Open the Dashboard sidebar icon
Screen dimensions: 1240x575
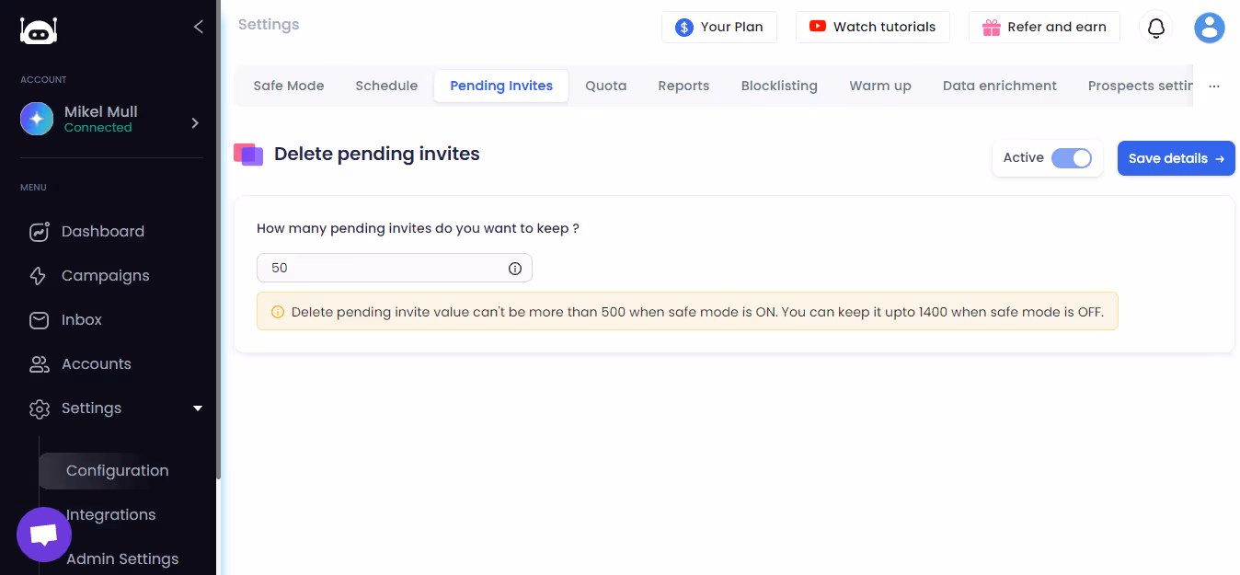[x=39, y=231]
